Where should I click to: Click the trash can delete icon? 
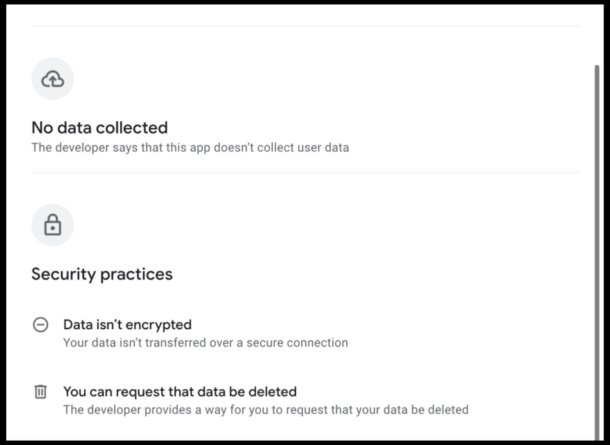(41, 391)
